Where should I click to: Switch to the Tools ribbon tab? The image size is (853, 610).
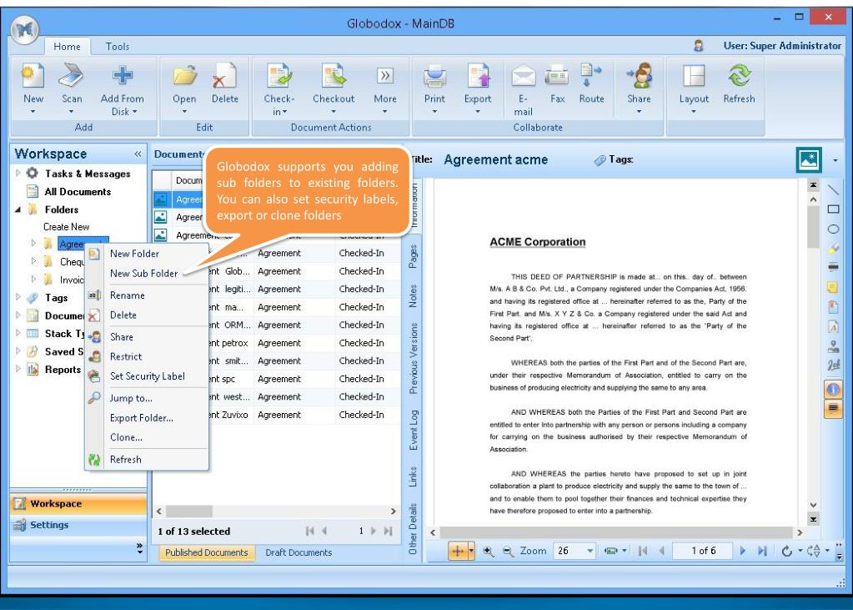coord(118,47)
